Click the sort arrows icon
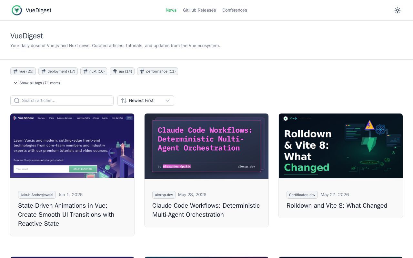The width and height of the screenshot is (413, 258). coord(124,101)
